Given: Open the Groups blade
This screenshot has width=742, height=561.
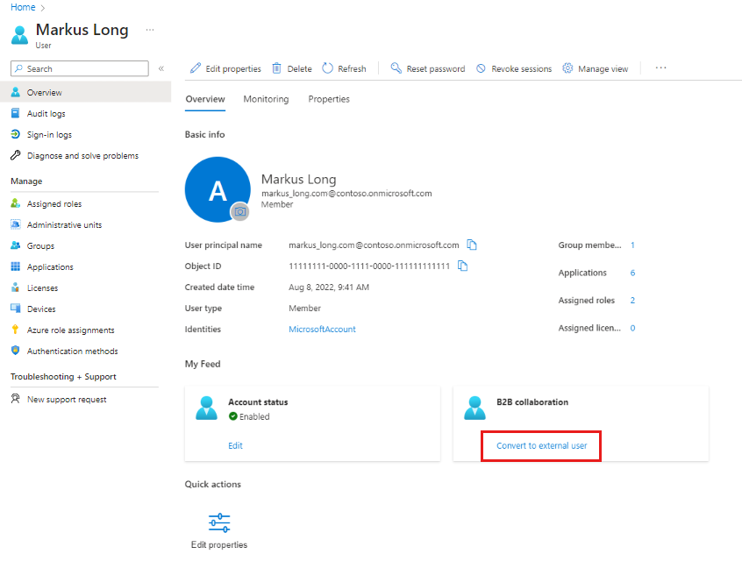Looking at the screenshot, I should 42,245.
